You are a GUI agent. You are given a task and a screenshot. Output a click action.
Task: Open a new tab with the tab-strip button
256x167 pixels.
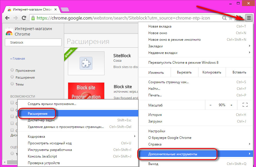pyautogui.click(x=65, y=9)
